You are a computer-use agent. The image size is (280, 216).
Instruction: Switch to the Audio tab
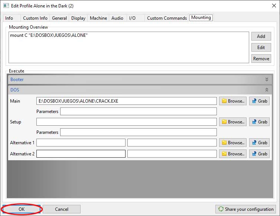pos(117,18)
